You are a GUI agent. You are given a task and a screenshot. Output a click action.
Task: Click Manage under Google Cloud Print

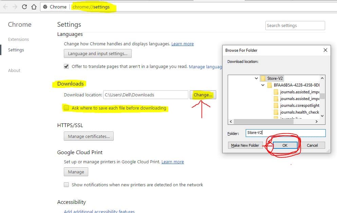(x=76, y=172)
